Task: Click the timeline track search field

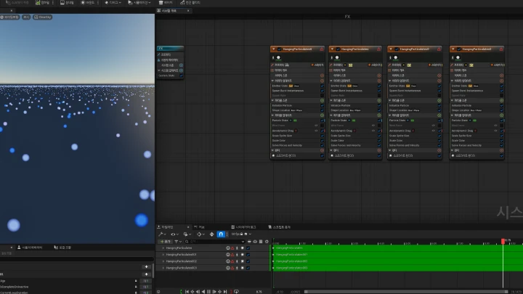Action: click(x=215, y=241)
